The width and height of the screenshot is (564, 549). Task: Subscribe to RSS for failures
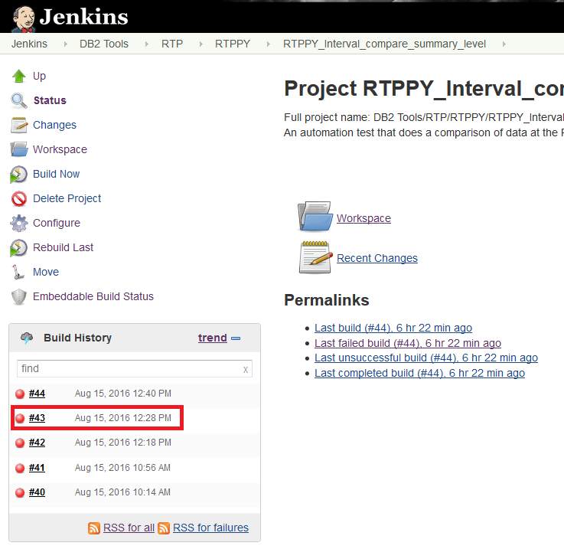pos(210,528)
